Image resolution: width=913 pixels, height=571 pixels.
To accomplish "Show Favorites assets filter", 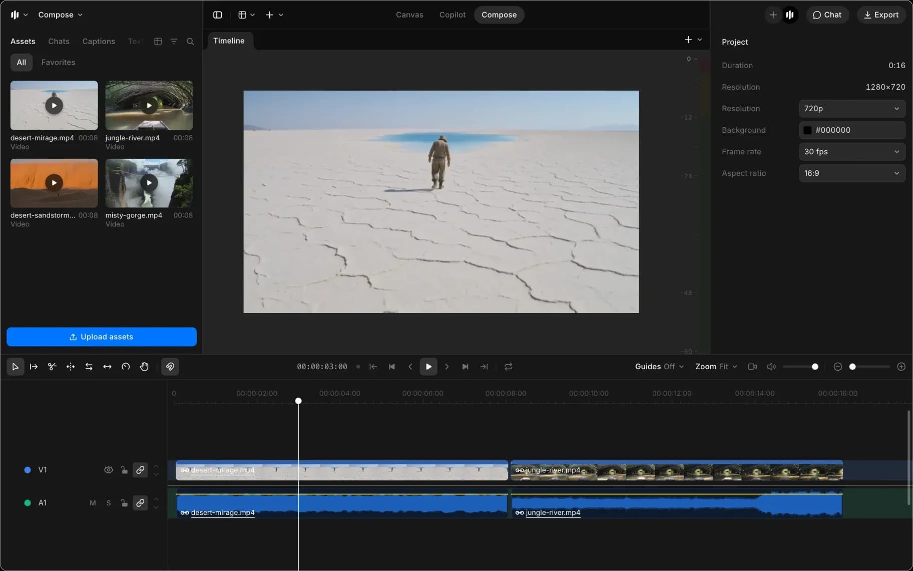I will [58, 63].
